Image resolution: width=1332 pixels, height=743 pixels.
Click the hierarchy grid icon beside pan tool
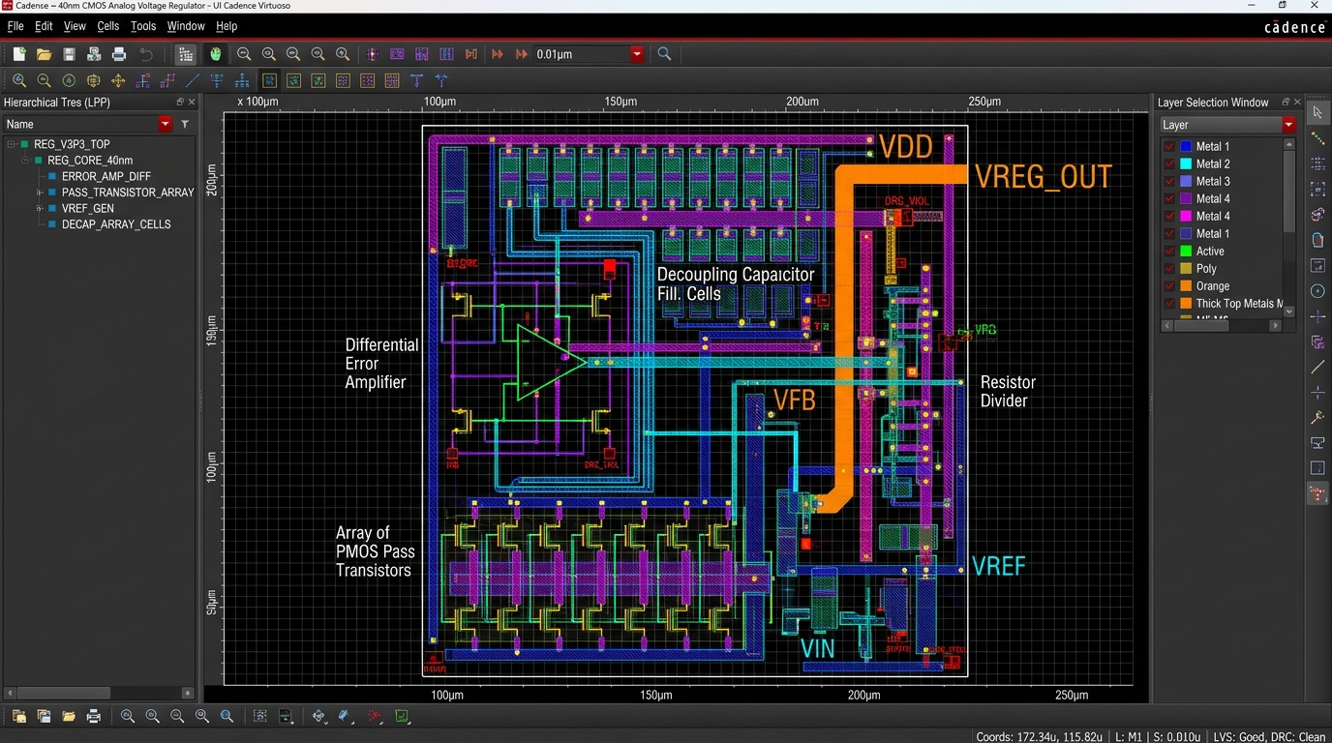(x=186, y=54)
